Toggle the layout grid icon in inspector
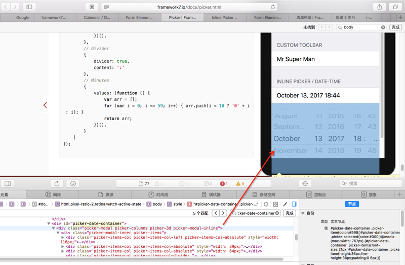 [275, 204]
